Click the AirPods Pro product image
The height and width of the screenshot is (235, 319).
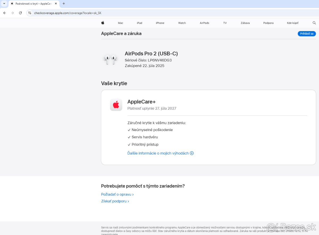110,59
